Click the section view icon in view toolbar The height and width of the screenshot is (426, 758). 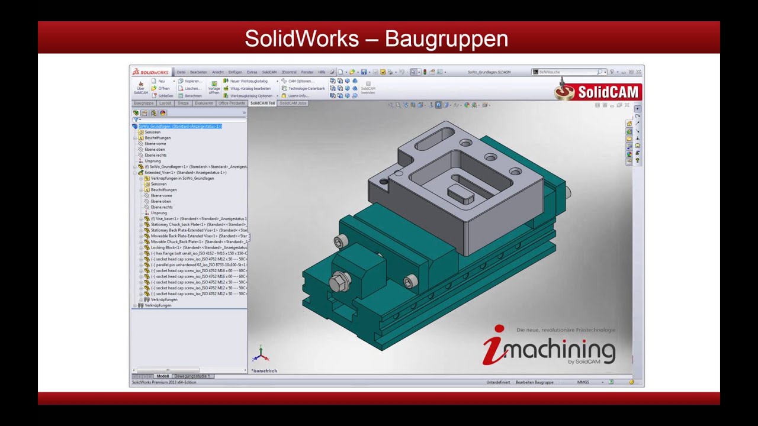[x=413, y=105]
